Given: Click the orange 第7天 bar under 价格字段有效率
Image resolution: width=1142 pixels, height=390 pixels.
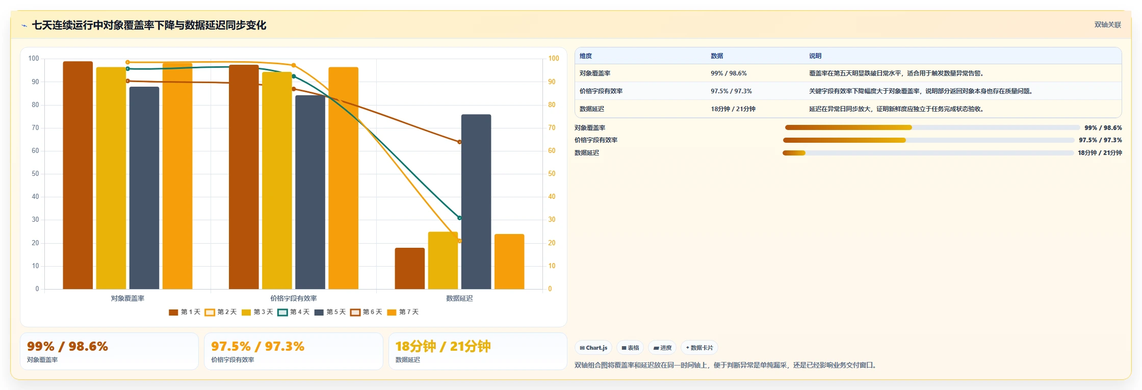Looking at the screenshot, I should point(343,178).
